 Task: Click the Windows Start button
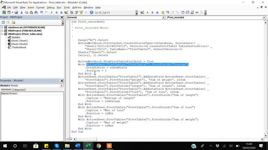coord(5,146)
